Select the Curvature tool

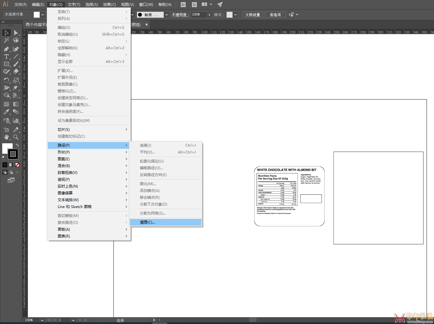pyautogui.click(x=16, y=49)
